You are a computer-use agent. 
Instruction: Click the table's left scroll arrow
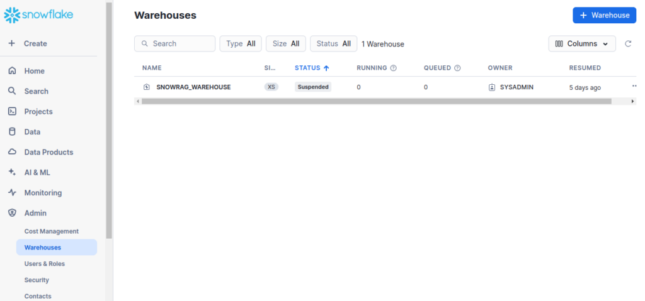pos(137,101)
